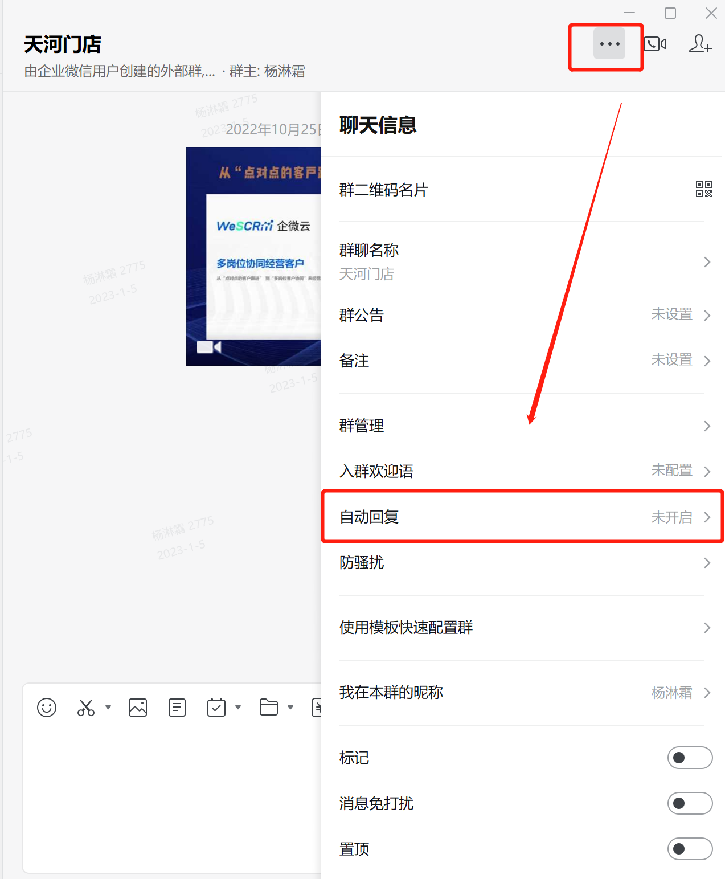Viewport: 725px width, 879px height.
Task: Toggle the 标记 switch
Action: [x=689, y=758]
